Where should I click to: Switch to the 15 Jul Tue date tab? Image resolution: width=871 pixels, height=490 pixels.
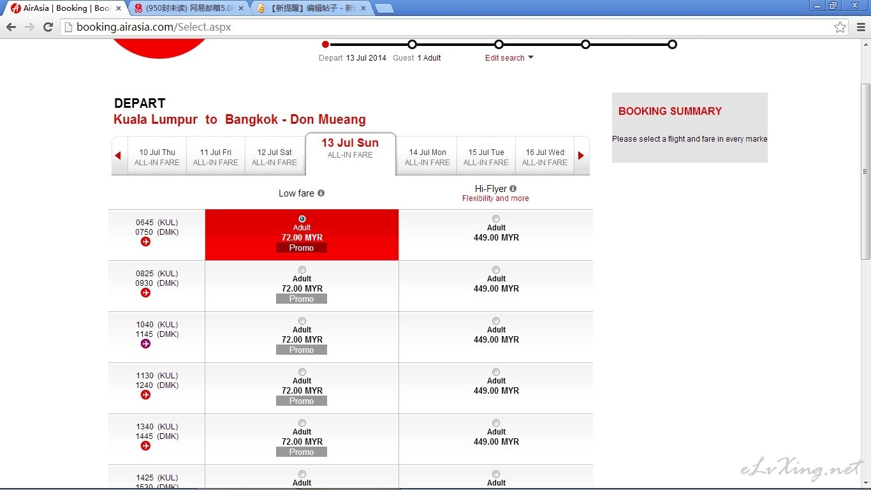point(486,157)
